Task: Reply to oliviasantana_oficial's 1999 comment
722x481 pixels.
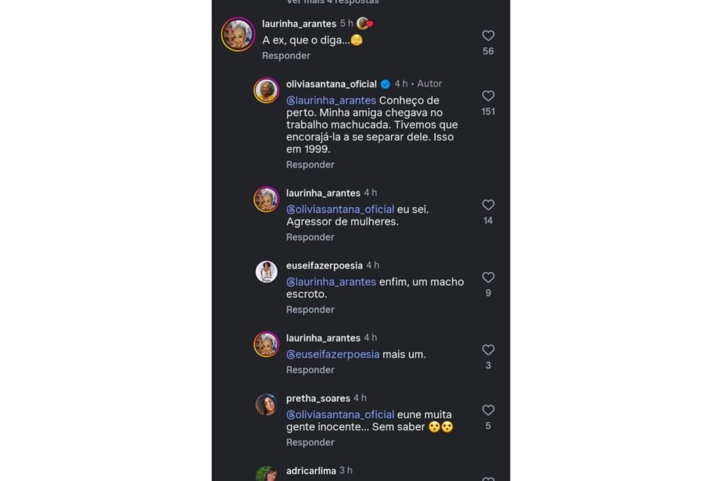Action: pos(310,165)
